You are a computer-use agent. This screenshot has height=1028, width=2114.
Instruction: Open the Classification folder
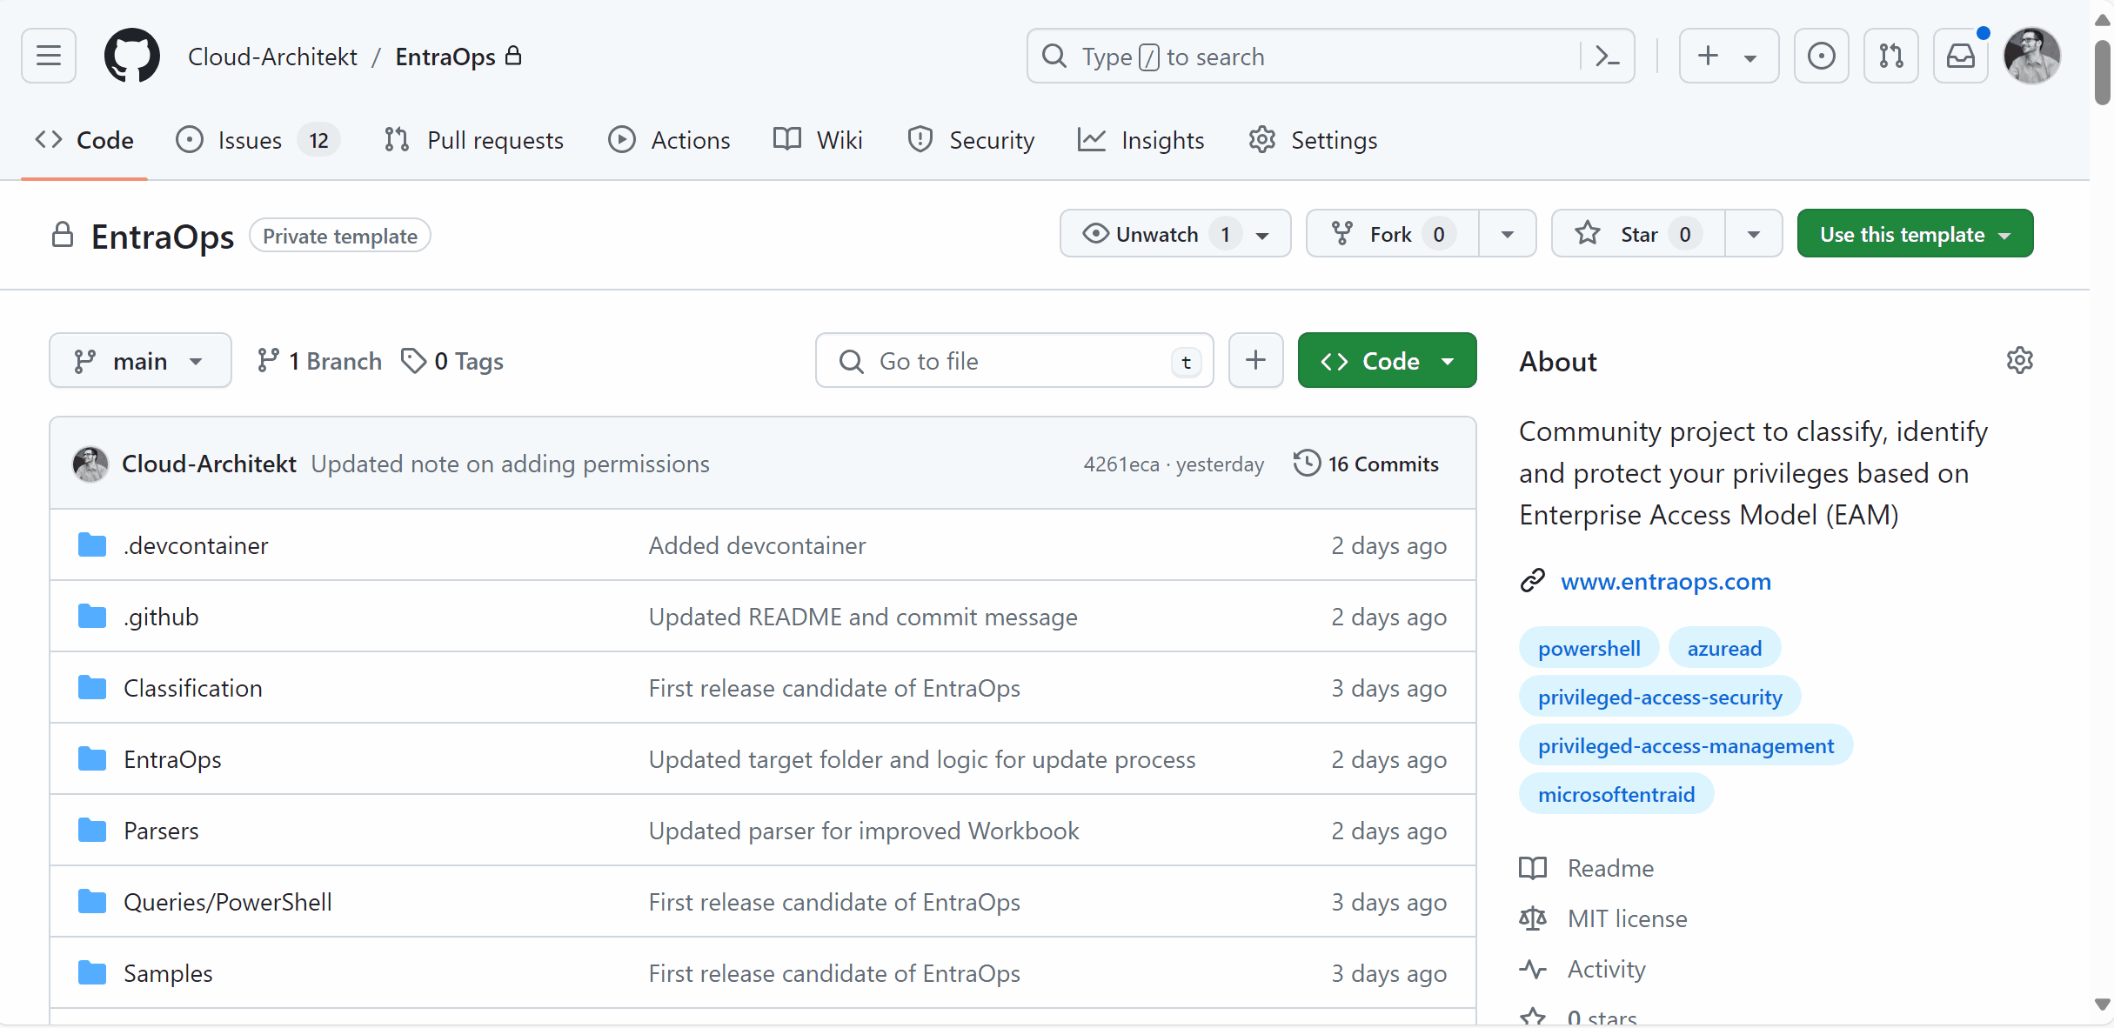[x=193, y=688]
